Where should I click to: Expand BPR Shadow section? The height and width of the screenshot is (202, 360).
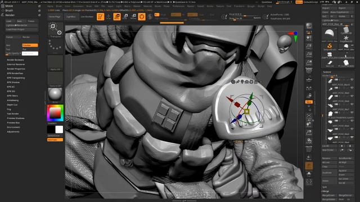[13, 82]
